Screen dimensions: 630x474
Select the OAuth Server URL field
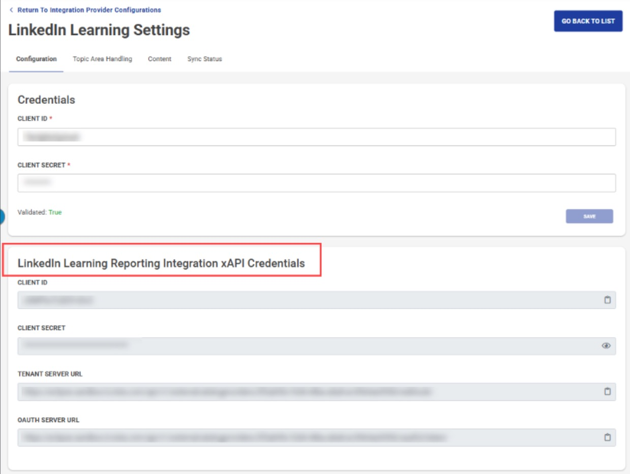(317, 437)
